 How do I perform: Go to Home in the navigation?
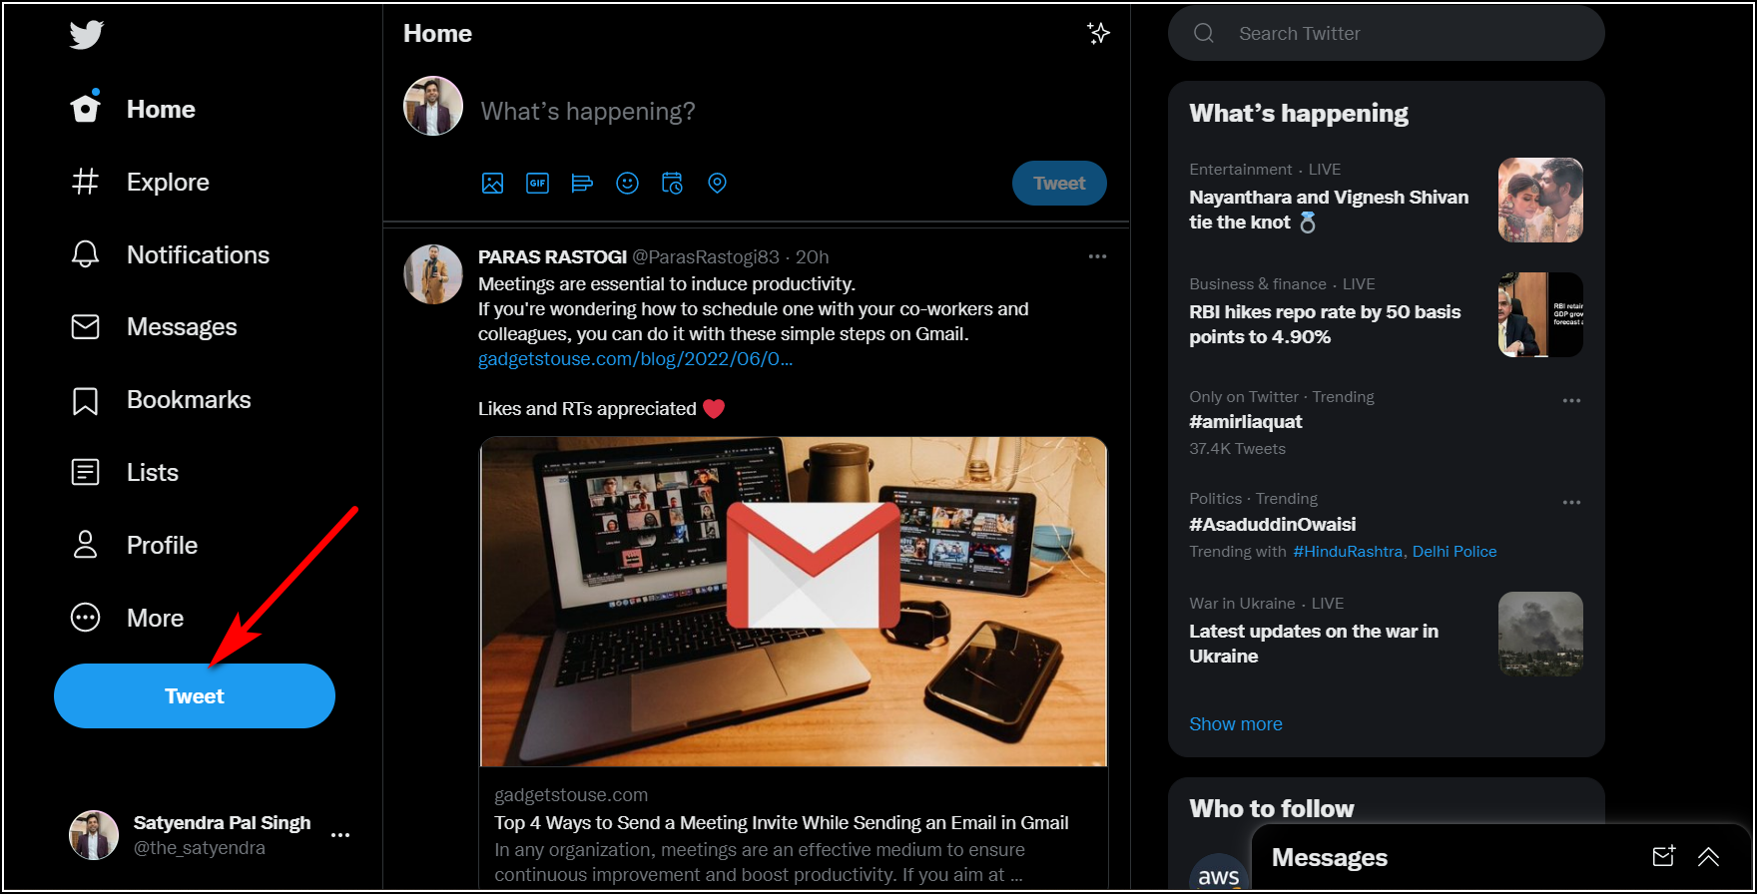point(161,109)
